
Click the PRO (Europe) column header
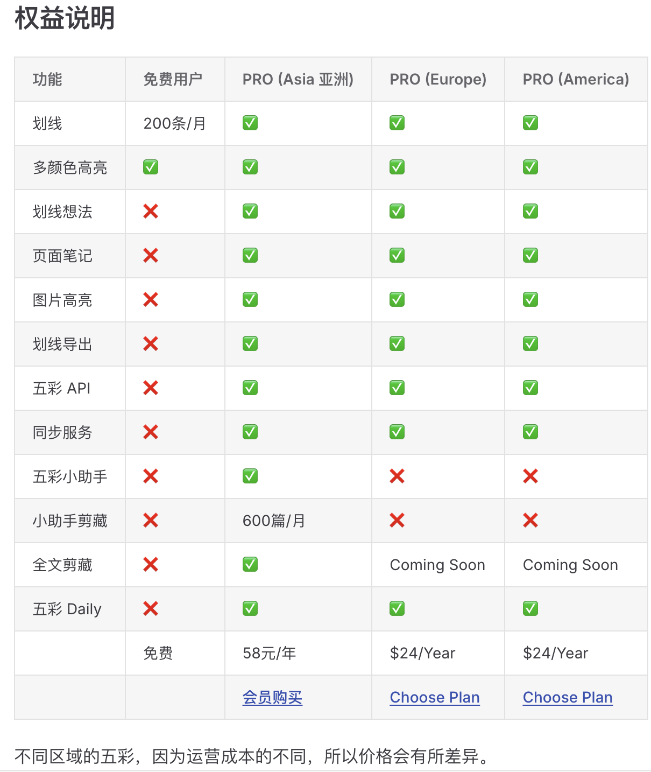coord(438,80)
